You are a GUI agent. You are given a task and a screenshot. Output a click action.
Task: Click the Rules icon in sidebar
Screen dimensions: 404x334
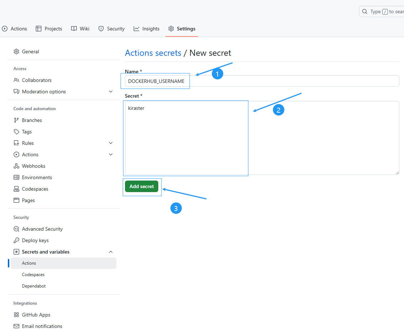tap(16, 143)
